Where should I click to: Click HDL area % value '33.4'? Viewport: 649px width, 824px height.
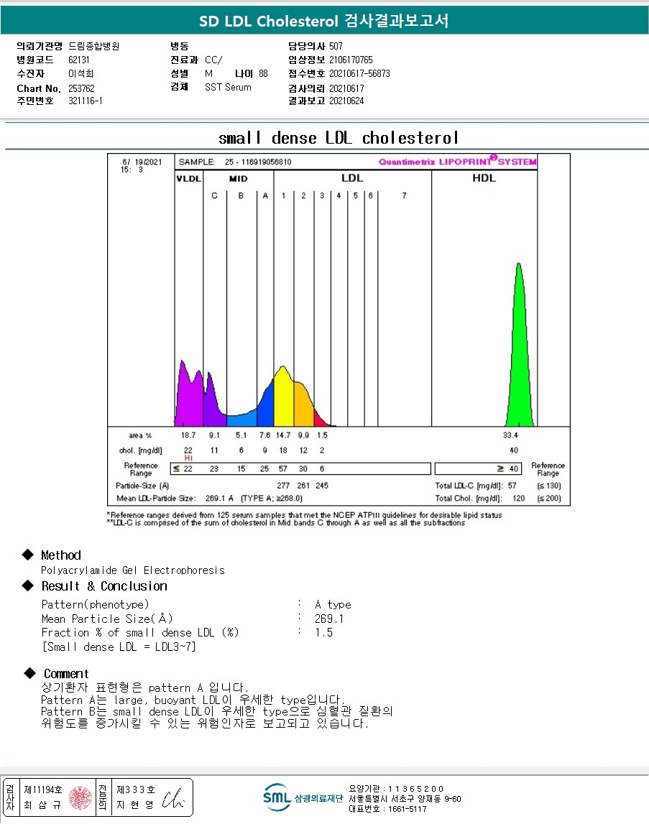pyautogui.click(x=510, y=435)
